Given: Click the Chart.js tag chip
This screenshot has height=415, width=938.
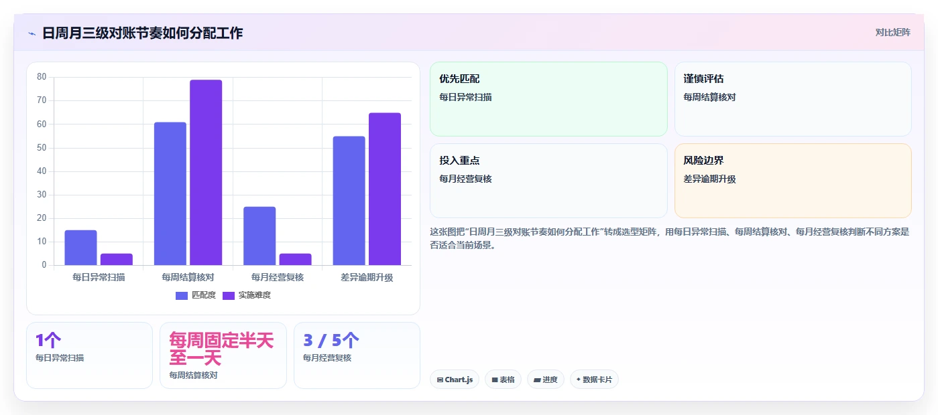Looking at the screenshot, I should click(455, 380).
